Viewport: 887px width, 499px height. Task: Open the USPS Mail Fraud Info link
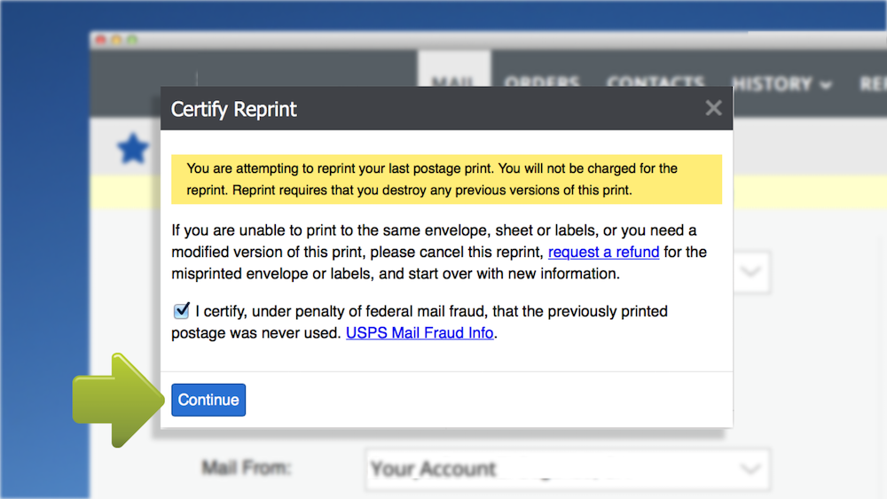[x=420, y=333]
